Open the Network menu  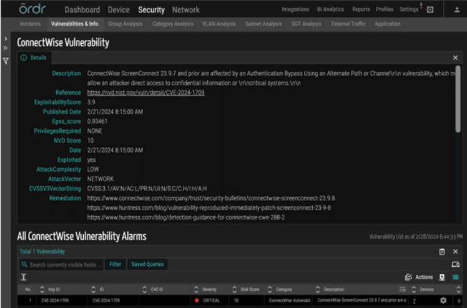tap(186, 10)
